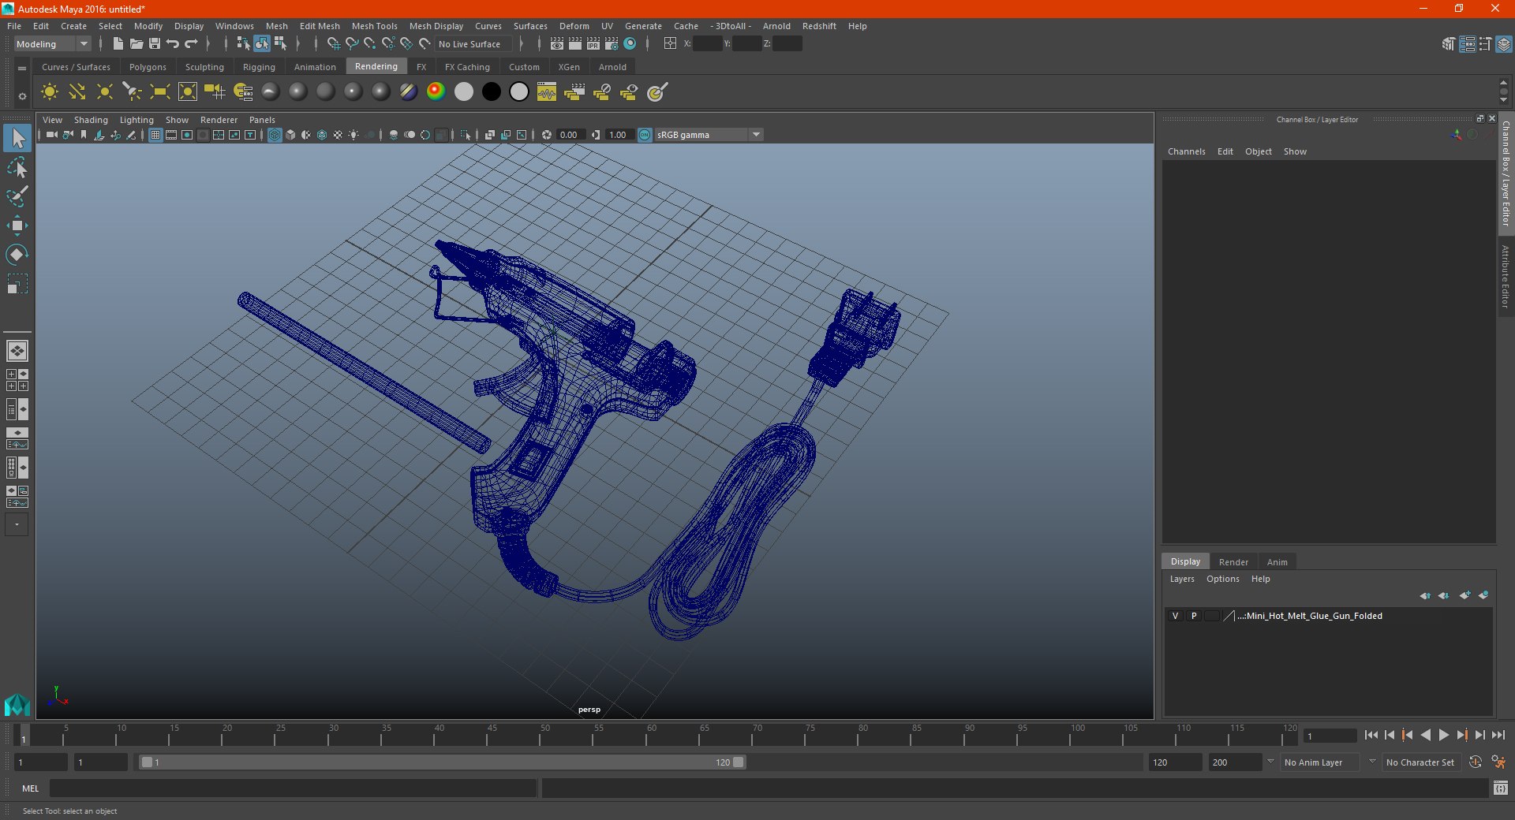Select the Move tool in the toolbox

(17, 226)
